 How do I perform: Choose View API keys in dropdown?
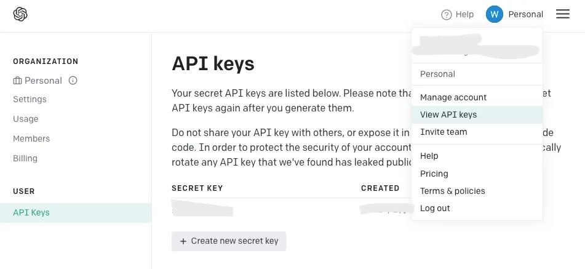[x=448, y=114]
